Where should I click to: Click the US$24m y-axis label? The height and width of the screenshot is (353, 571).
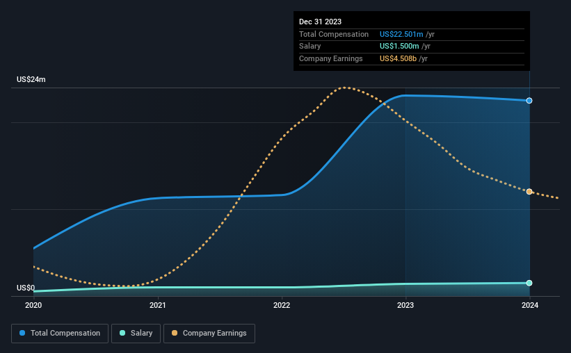(x=31, y=79)
